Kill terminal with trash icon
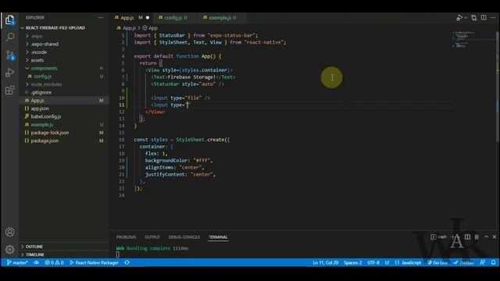Image resolution: width=500 pixels, height=281 pixels. 477,237
